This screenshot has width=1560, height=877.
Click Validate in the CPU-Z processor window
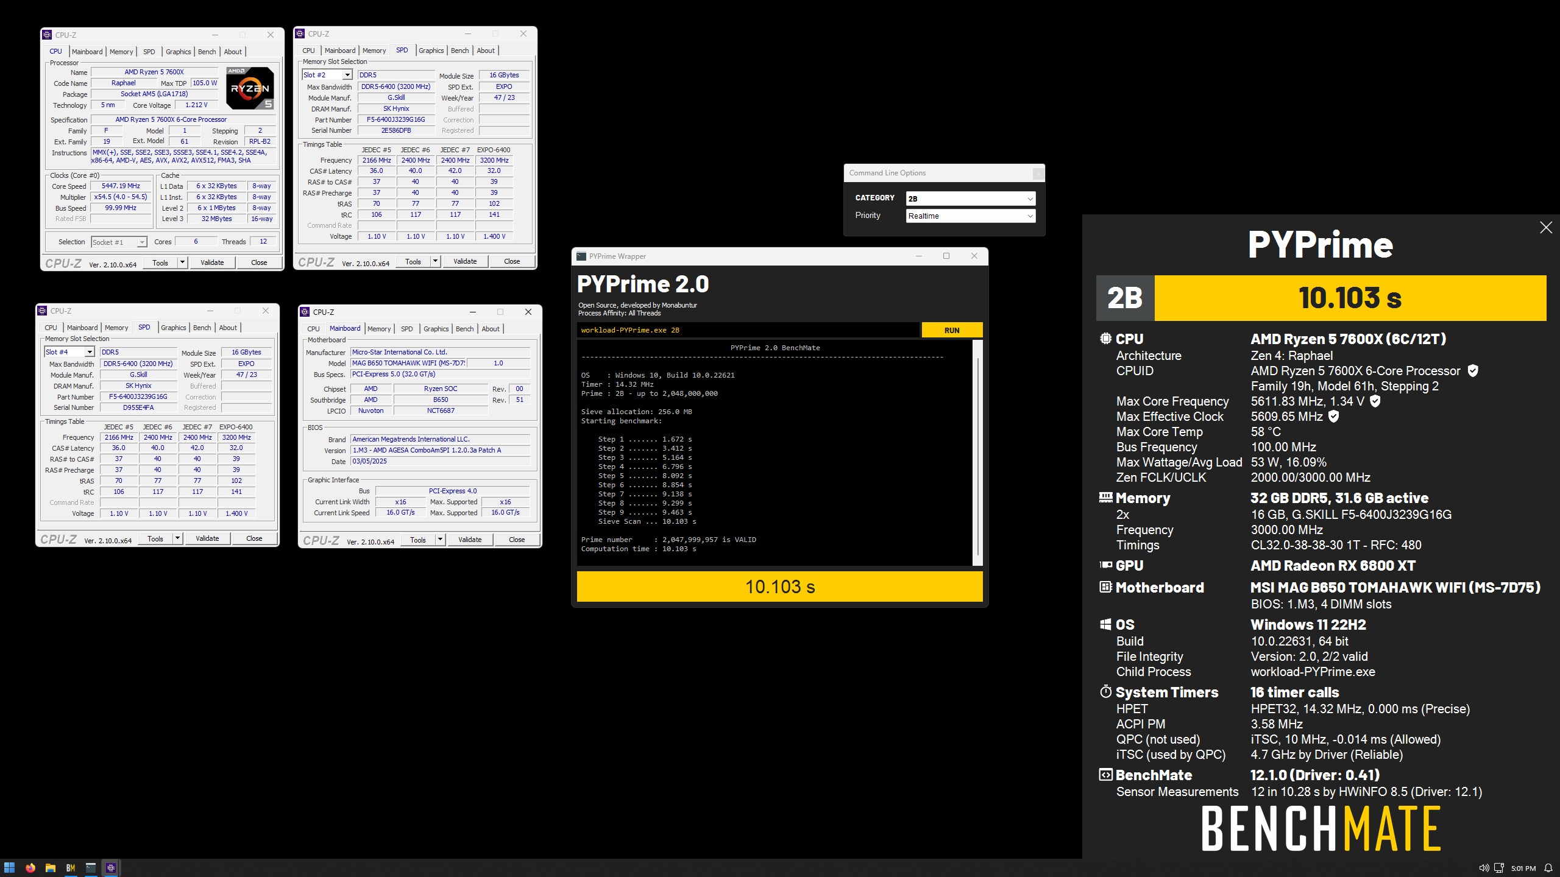(x=212, y=262)
